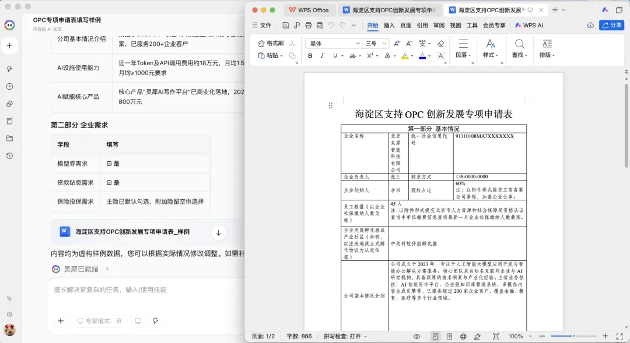Switch to the View (视图) tab
The height and width of the screenshot is (343, 630).
(x=455, y=25)
